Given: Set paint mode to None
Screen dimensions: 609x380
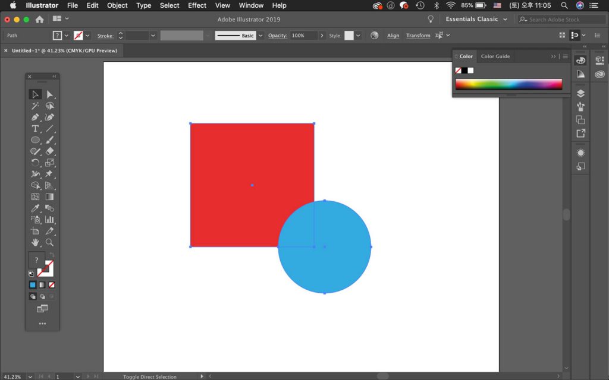Looking at the screenshot, I should (52, 285).
